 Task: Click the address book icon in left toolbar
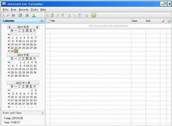[20, 15]
